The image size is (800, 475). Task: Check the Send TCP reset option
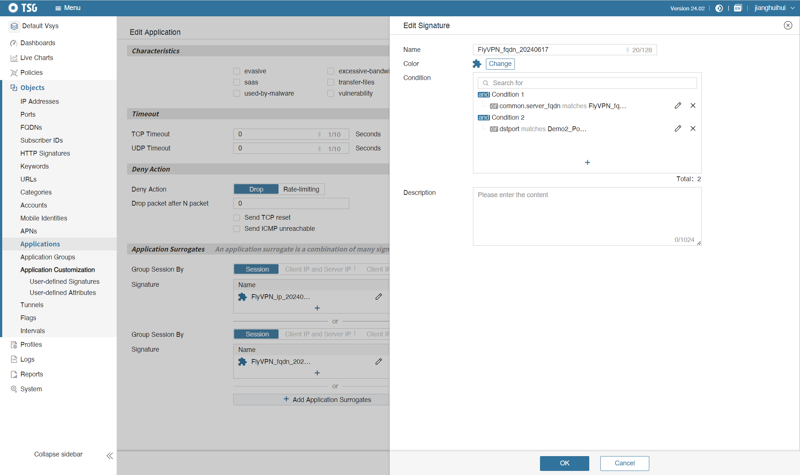point(237,217)
